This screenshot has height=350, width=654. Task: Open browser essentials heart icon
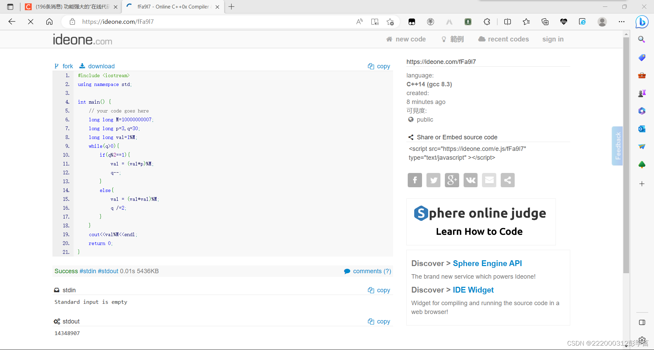click(564, 22)
